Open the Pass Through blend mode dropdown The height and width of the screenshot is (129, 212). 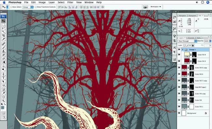pos(188,41)
